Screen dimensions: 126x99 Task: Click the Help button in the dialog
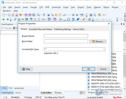(26, 69)
